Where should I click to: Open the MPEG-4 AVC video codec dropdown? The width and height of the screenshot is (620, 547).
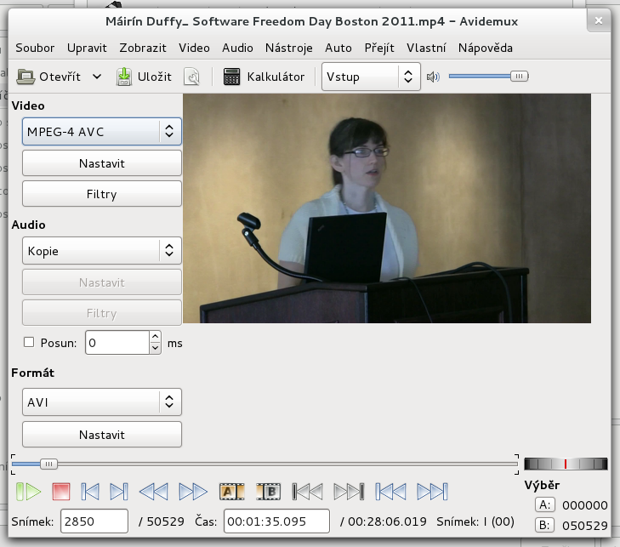tap(101, 131)
